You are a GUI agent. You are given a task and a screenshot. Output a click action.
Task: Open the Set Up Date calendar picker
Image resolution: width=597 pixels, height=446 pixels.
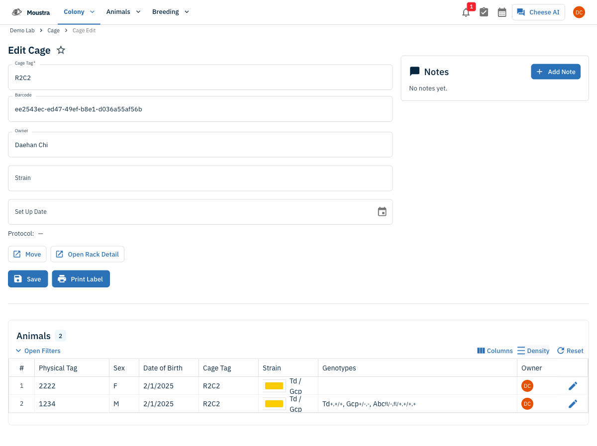pos(382,212)
